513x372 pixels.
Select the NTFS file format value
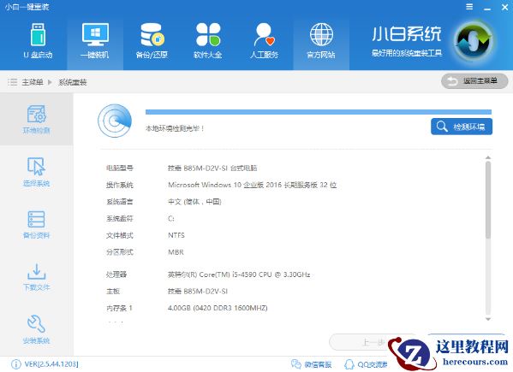pyautogui.click(x=176, y=235)
